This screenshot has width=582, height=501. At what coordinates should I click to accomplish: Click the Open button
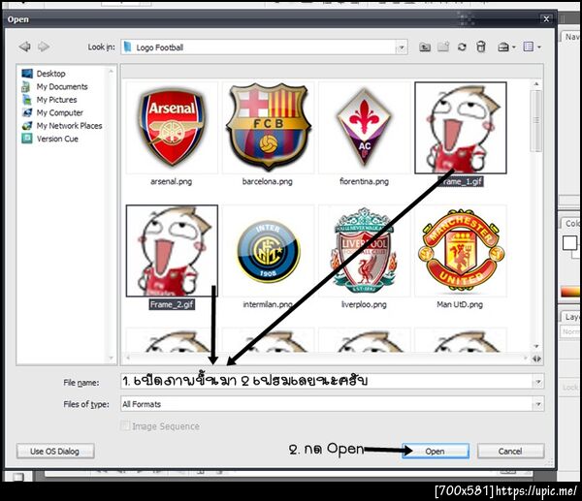point(436,451)
